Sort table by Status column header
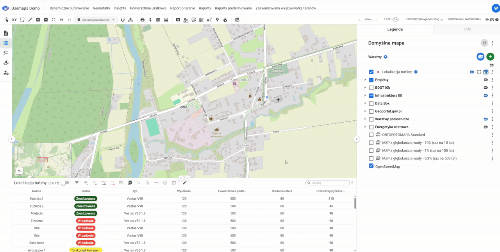Screen dimensions: 500x252 tap(86, 191)
